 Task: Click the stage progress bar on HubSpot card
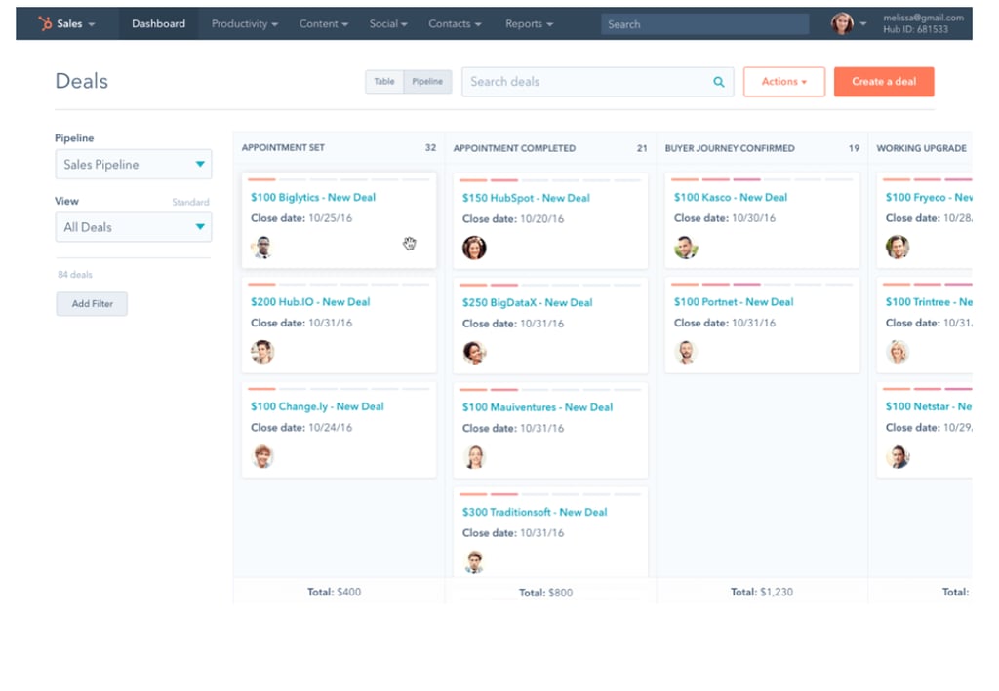coord(550,180)
